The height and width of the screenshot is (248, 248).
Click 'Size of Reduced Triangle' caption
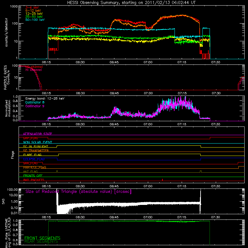tap(78, 192)
